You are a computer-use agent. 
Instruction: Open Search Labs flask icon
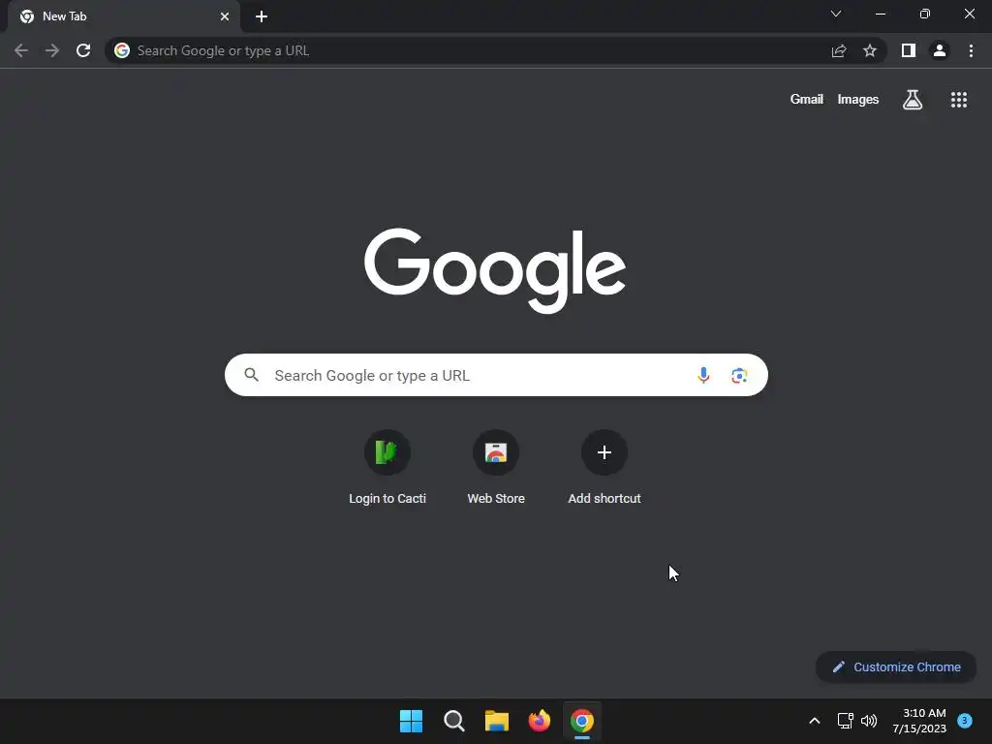point(913,100)
